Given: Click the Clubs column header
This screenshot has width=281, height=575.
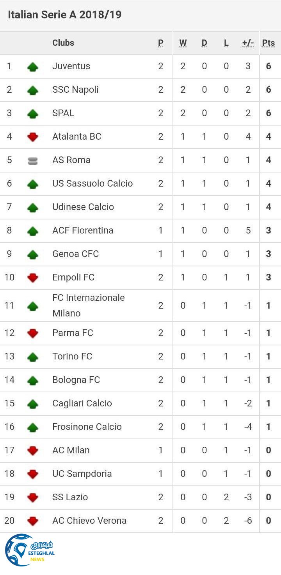Looking at the screenshot, I should click(63, 43).
